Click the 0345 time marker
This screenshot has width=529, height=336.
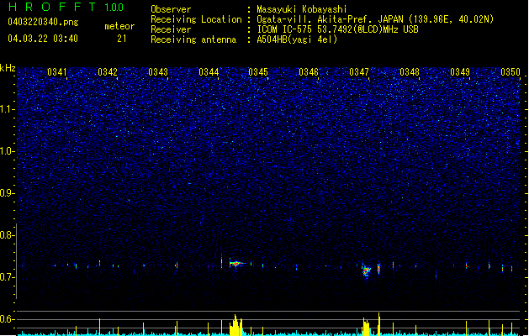[258, 71]
